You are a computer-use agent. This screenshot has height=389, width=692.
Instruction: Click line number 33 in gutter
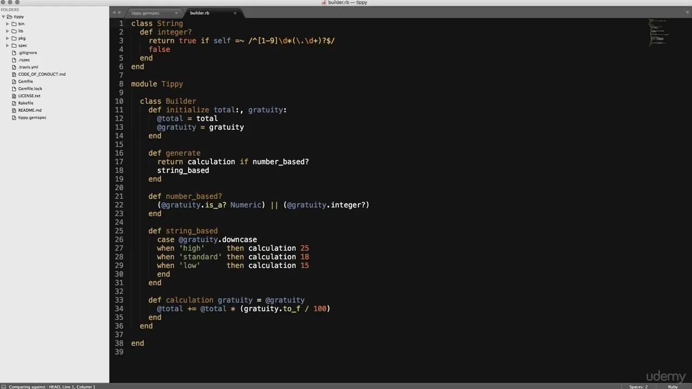coord(119,300)
